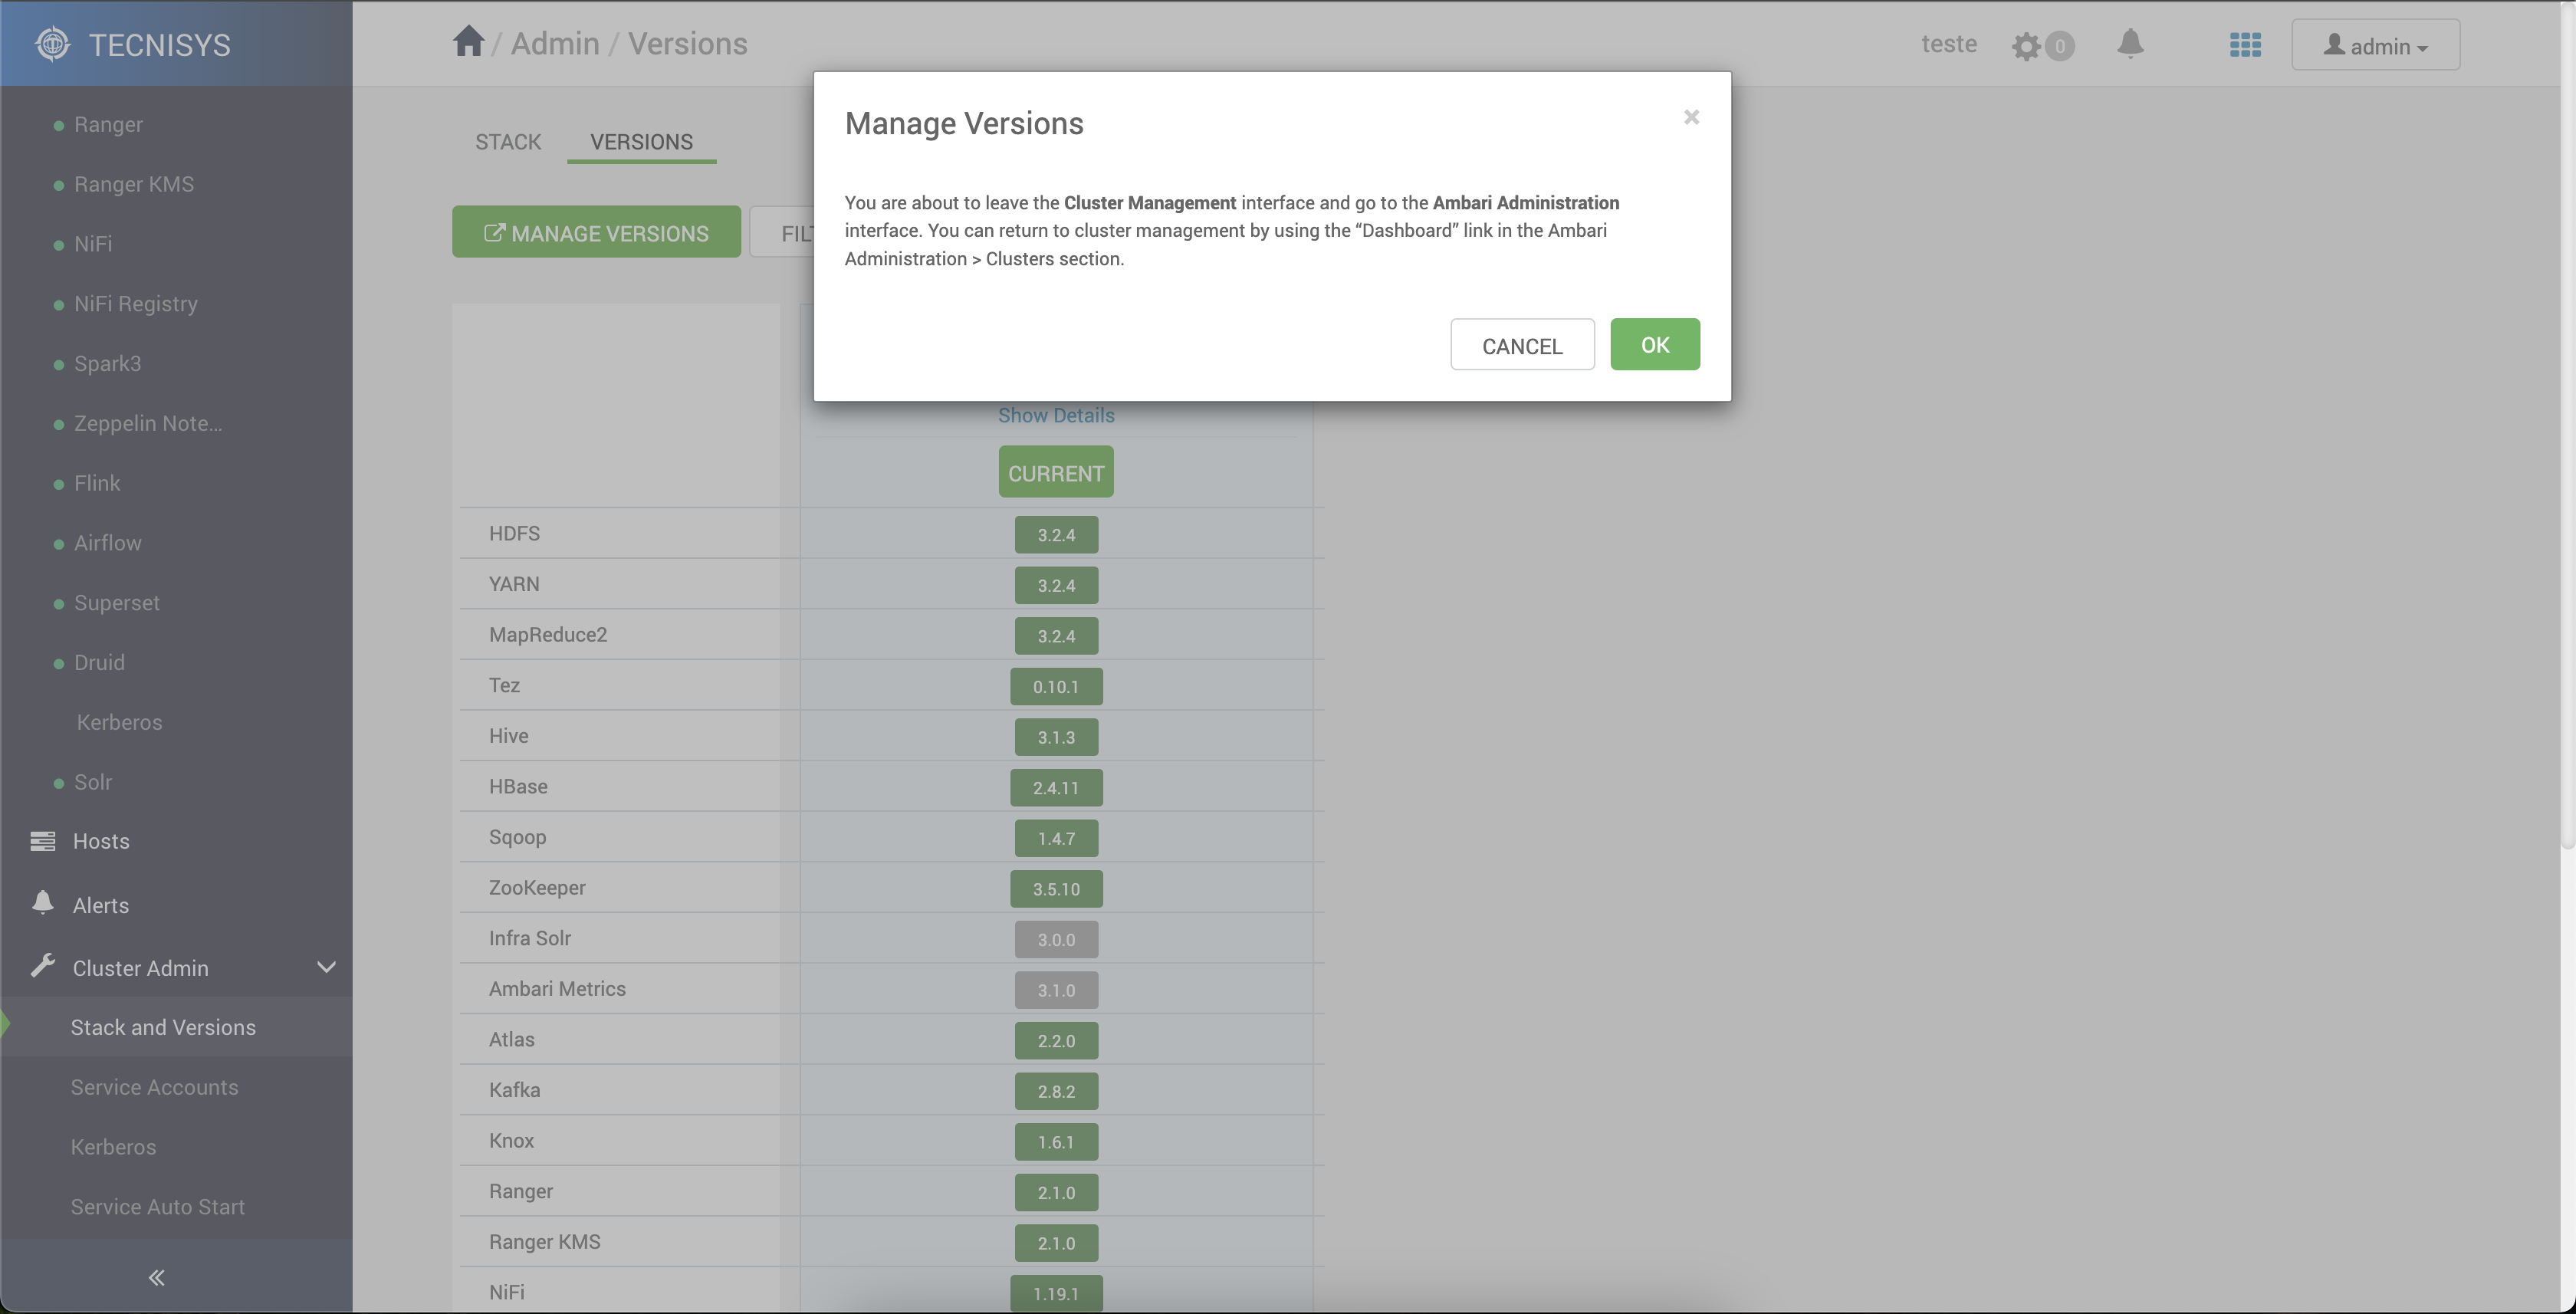
Task: Open Ranger KMS service in sidebar
Action: click(134, 184)
